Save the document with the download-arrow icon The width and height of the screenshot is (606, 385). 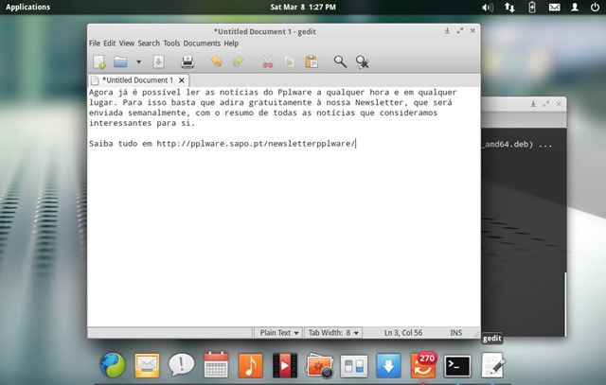(x=158, y=61)
